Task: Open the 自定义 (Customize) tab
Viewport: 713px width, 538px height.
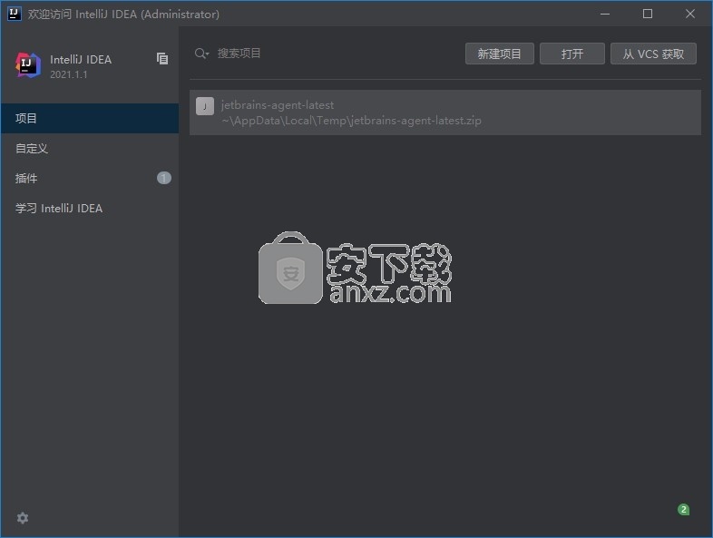Action: [90, 148]
